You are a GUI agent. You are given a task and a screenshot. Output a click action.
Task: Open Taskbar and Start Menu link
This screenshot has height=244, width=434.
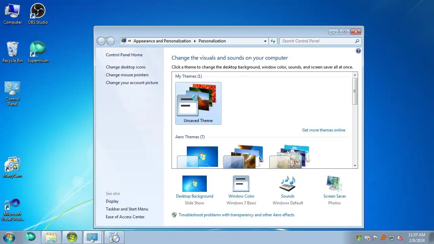[x=127, y=209]
